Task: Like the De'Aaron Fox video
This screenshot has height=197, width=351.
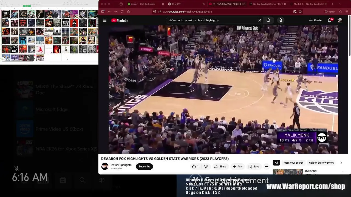Action: pyautogui.click(x=195, y=166)
